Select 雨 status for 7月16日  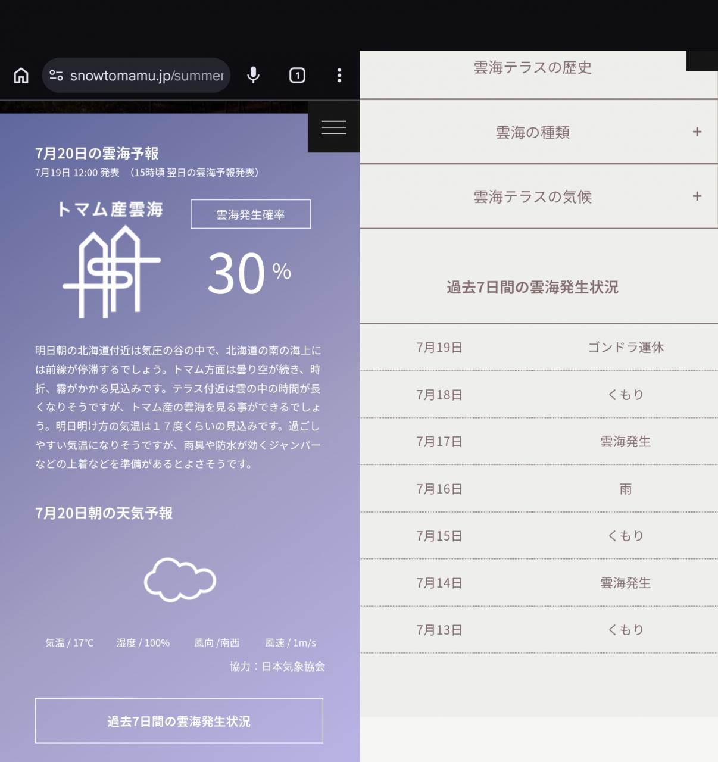pyautogui.click(x=626, y=489)
